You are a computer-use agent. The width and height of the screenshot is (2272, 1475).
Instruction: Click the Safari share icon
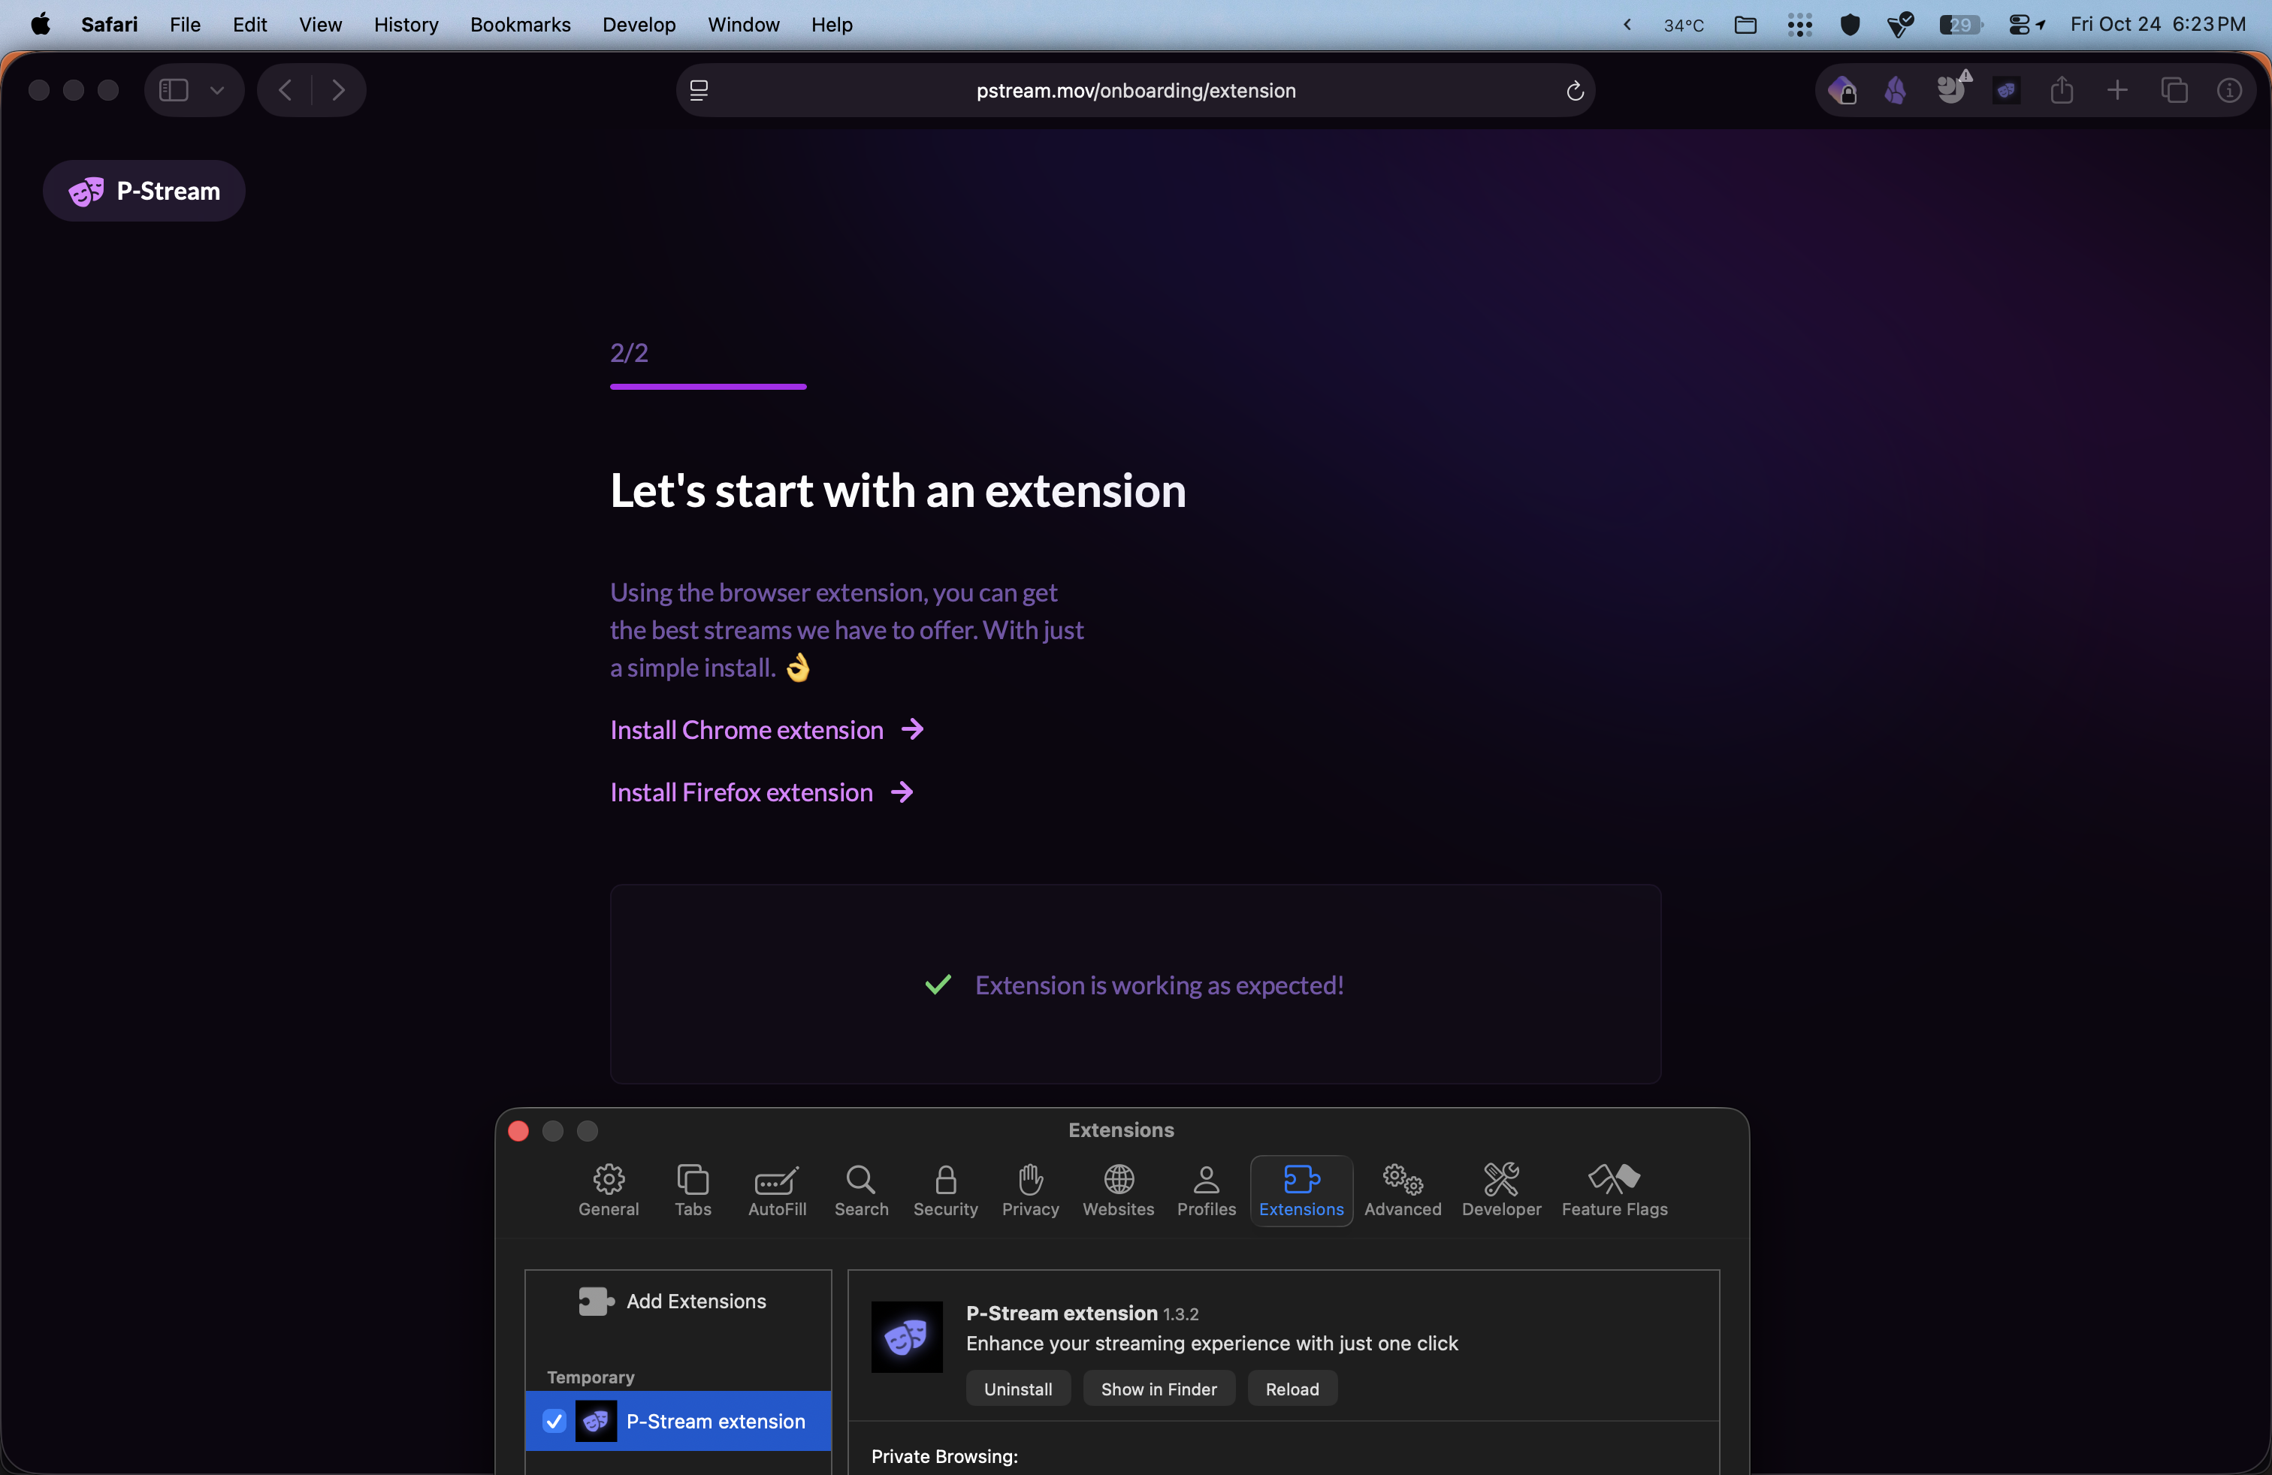[x=2062, y=91]
